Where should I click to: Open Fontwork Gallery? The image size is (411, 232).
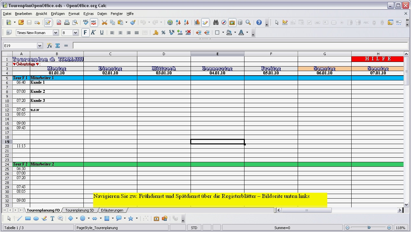[156, 218]
